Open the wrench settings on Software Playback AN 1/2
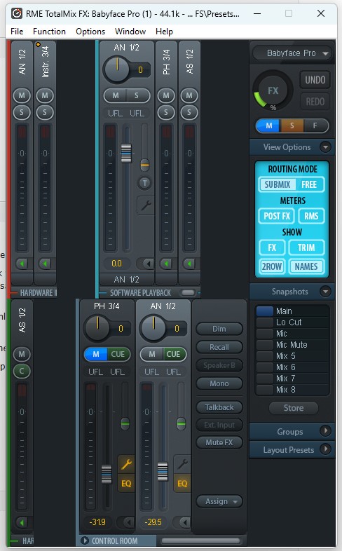The image size is (342, 551). point(145,205)
